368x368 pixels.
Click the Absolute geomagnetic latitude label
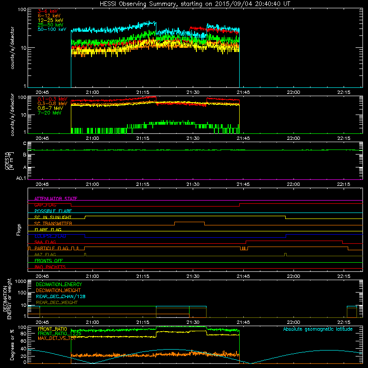click(318, 329)
